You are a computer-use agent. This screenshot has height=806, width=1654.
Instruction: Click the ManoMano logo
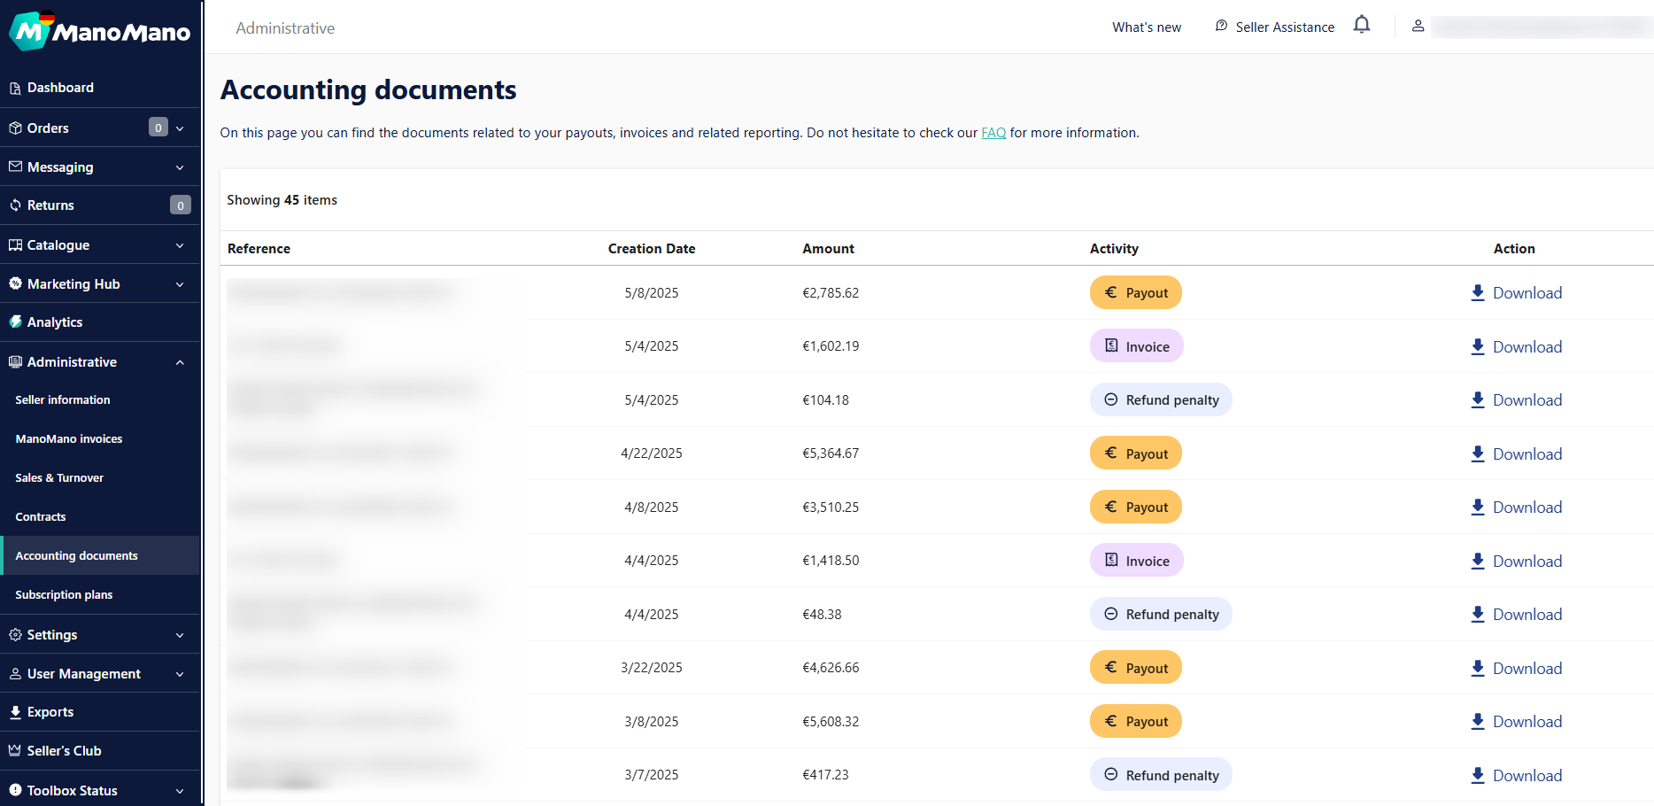coord(100,32)
